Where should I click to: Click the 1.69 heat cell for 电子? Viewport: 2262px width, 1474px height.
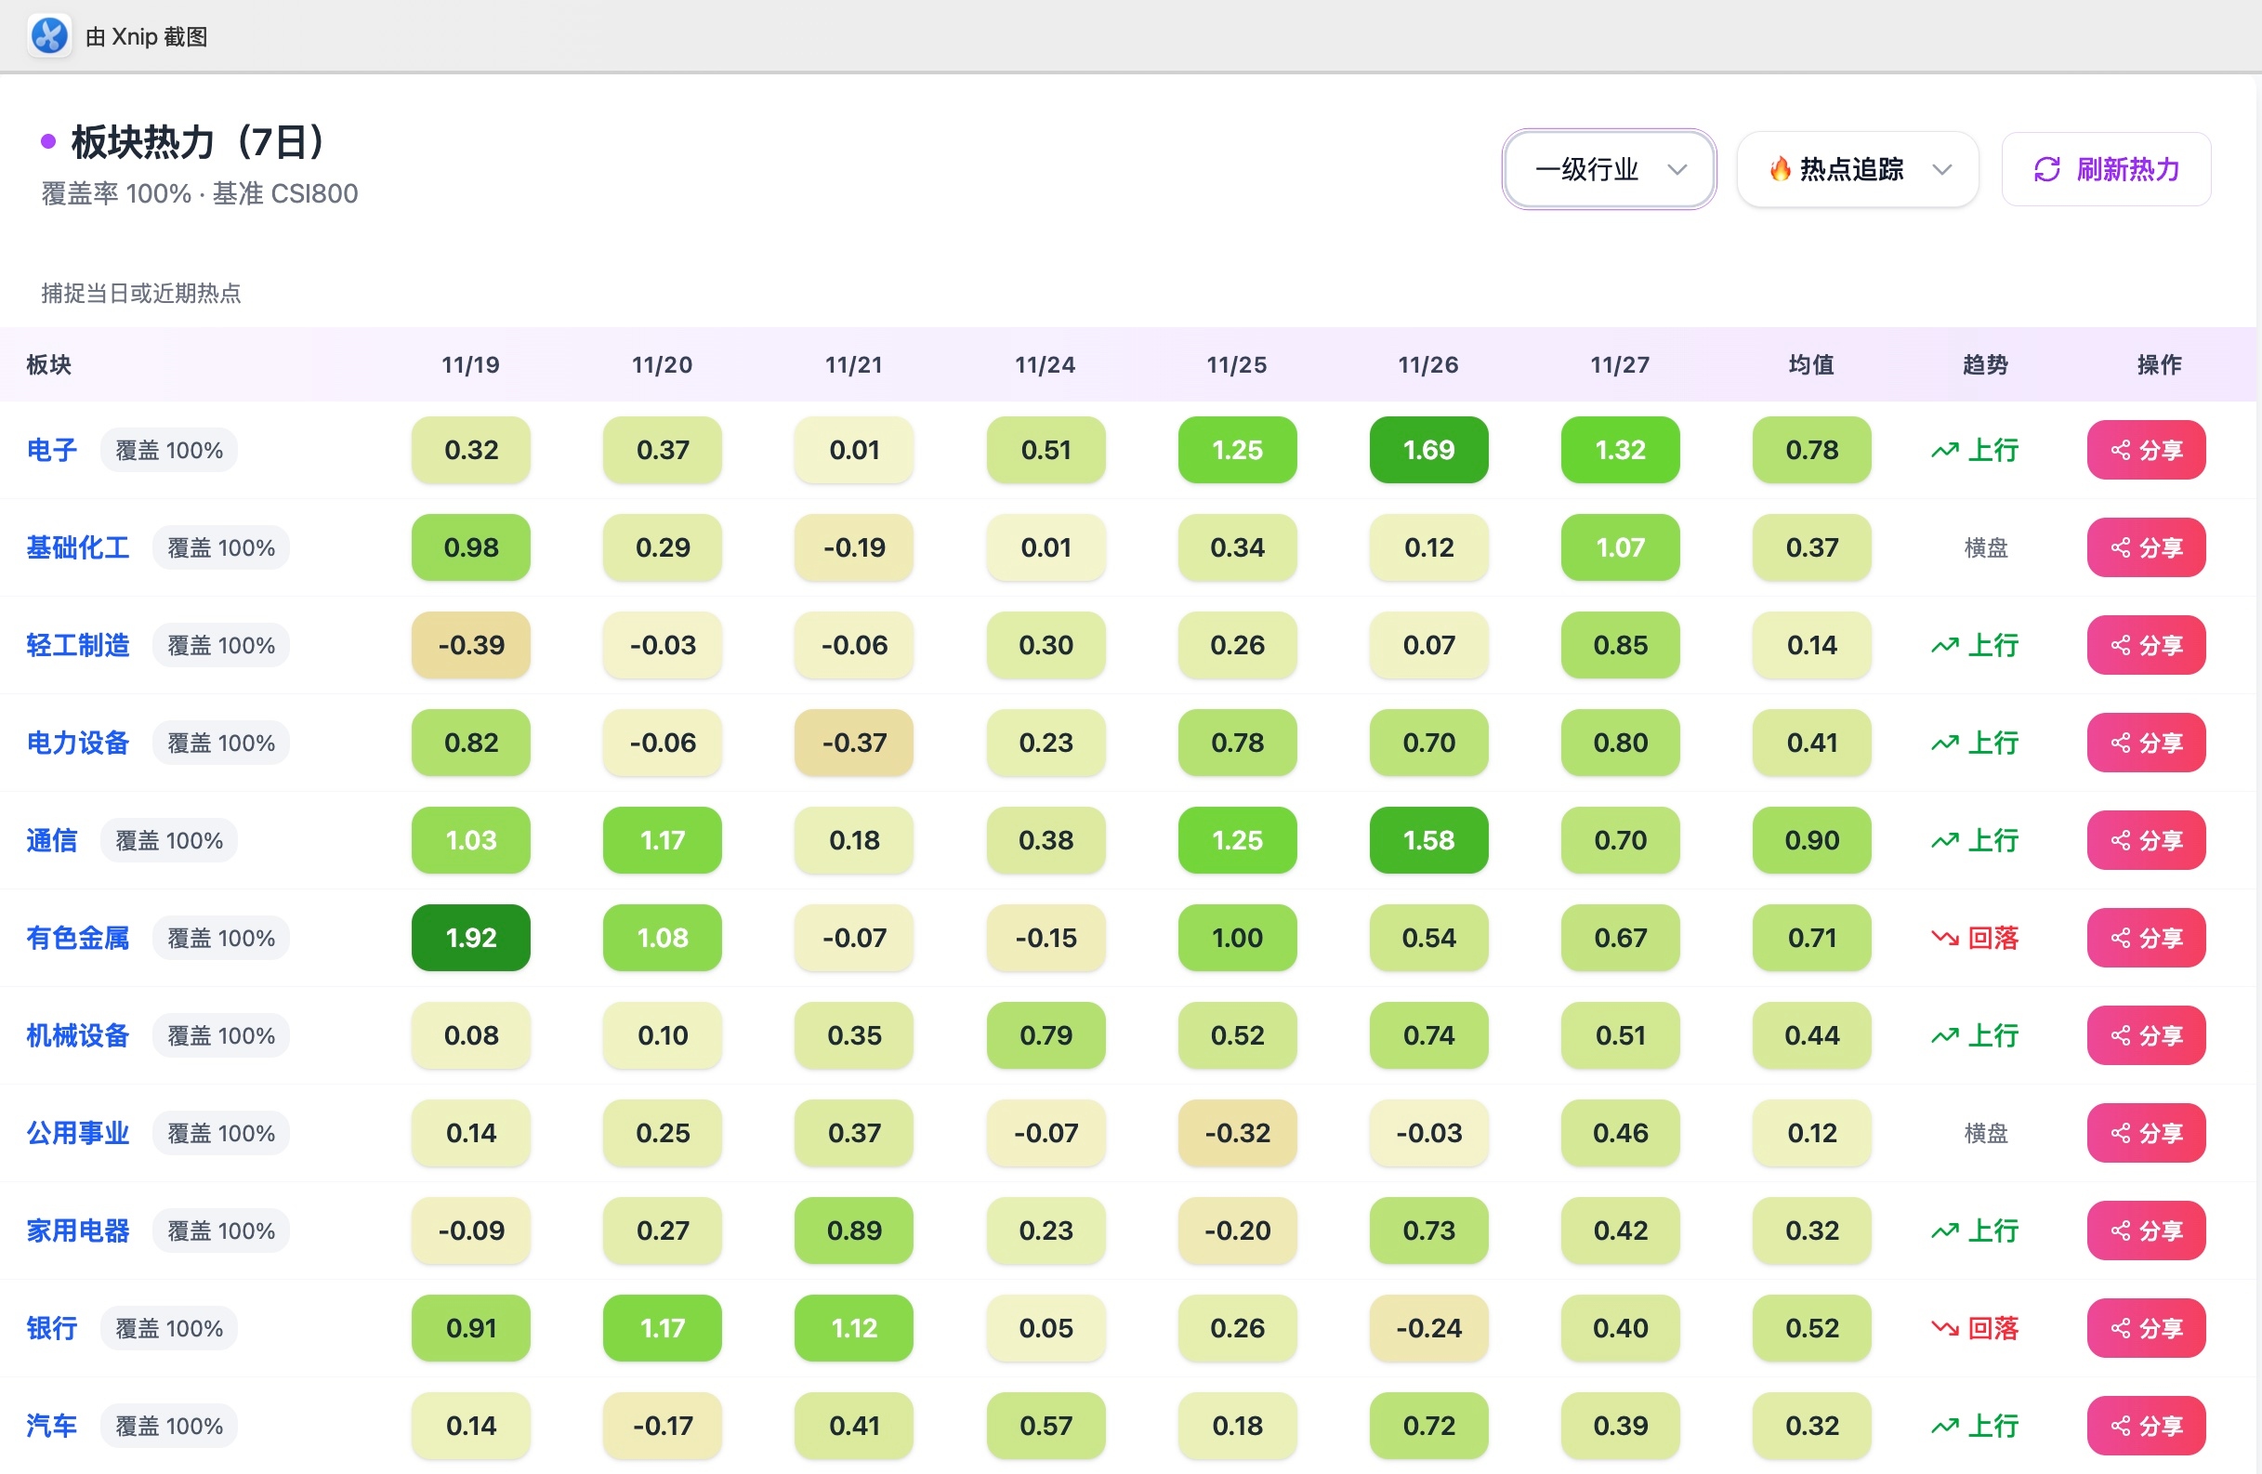(x=1427, y=450)
